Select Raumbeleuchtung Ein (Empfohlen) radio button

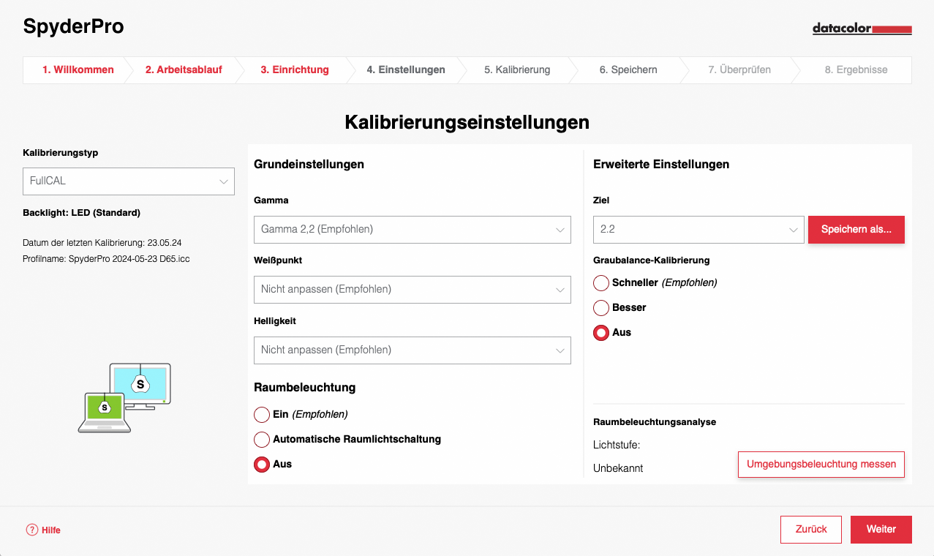click(262, 415)
